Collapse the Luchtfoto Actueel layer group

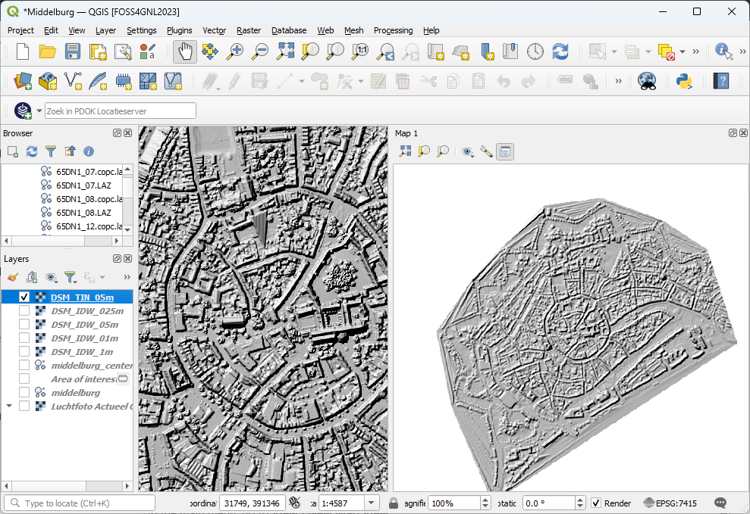(8, 406)
